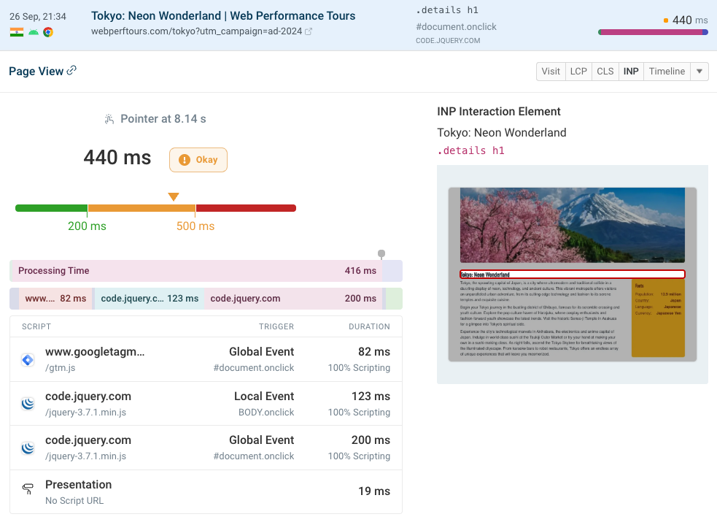This screenshot has height=525, width=717.
Task: Click the pointer interaction hand icon
Action: [109, 119]
